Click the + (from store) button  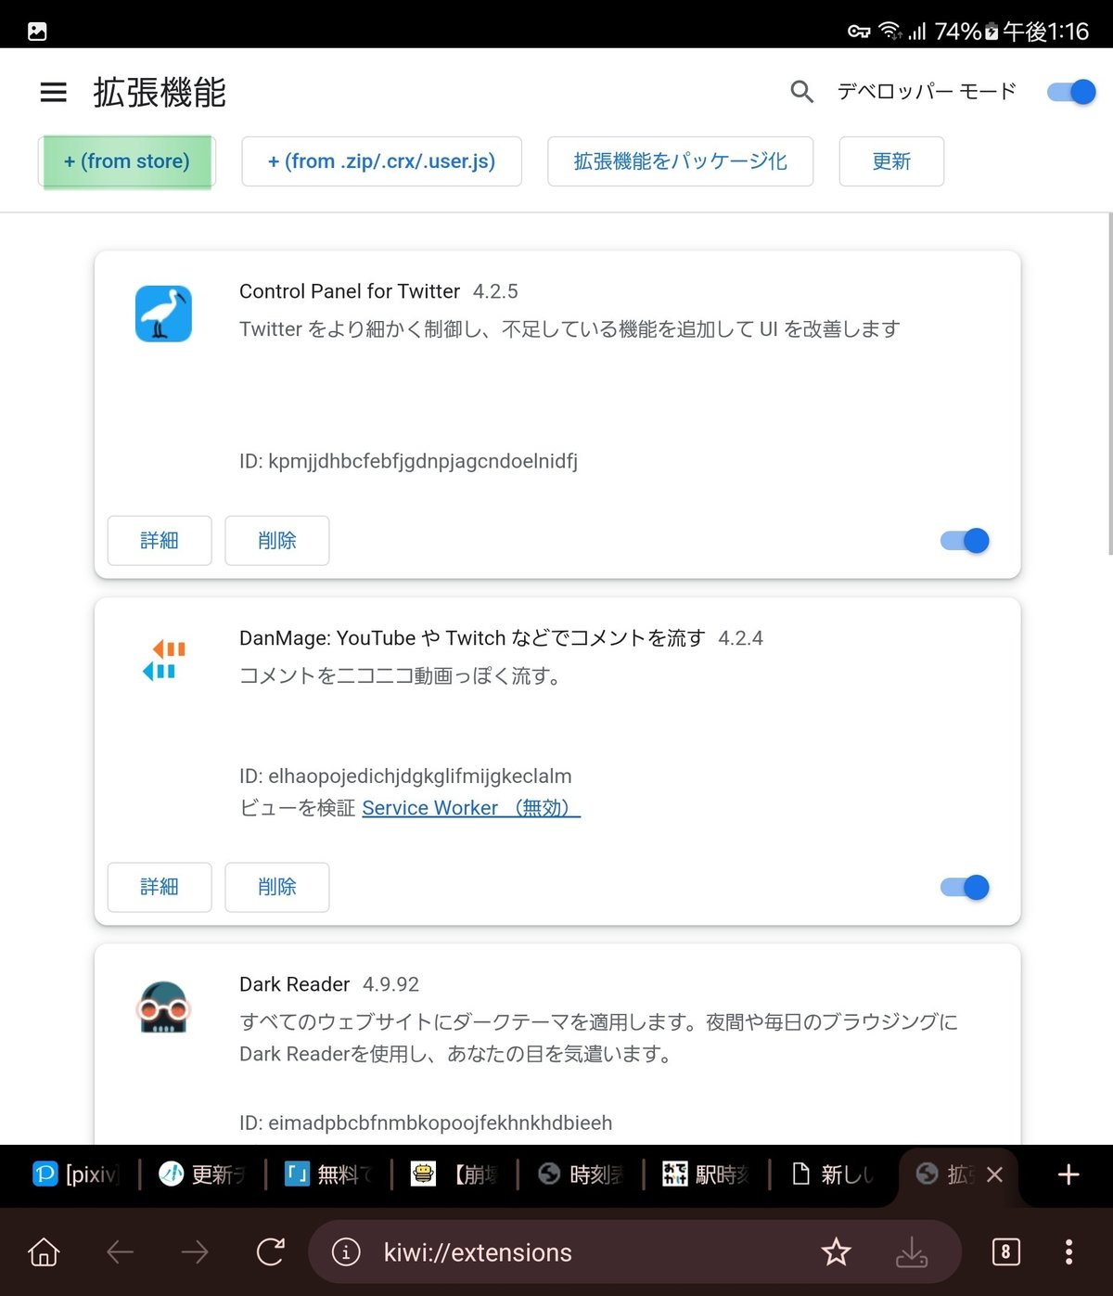127,161
